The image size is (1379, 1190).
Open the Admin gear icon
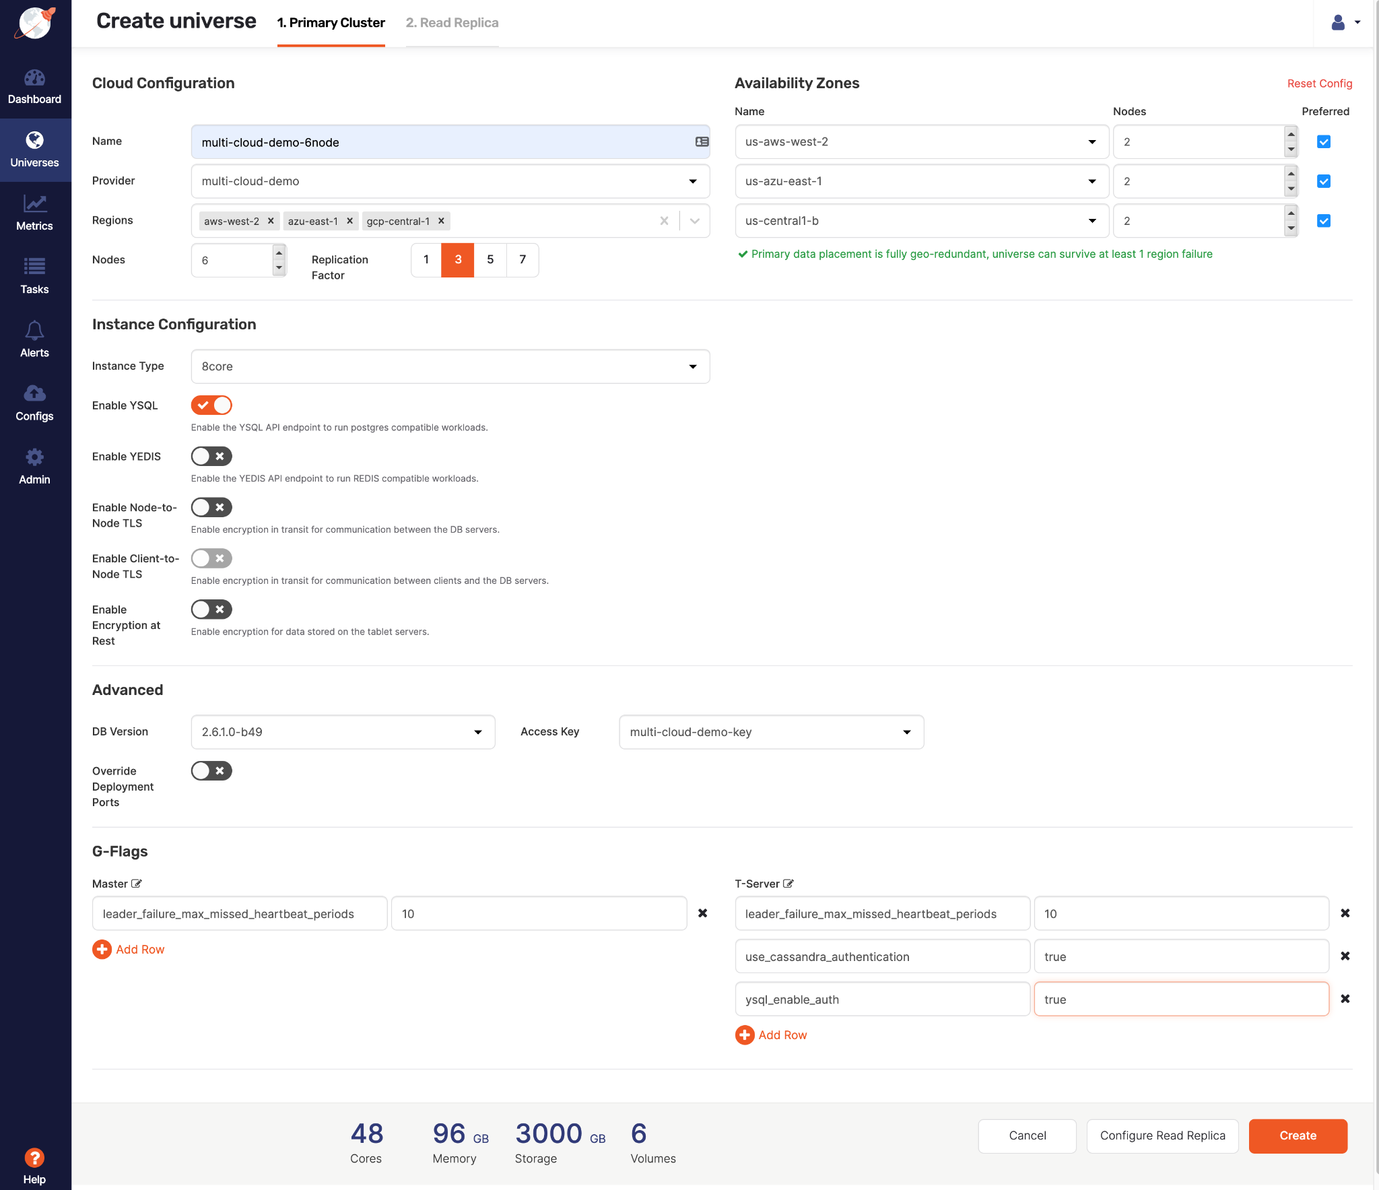[x=34, y=458]
